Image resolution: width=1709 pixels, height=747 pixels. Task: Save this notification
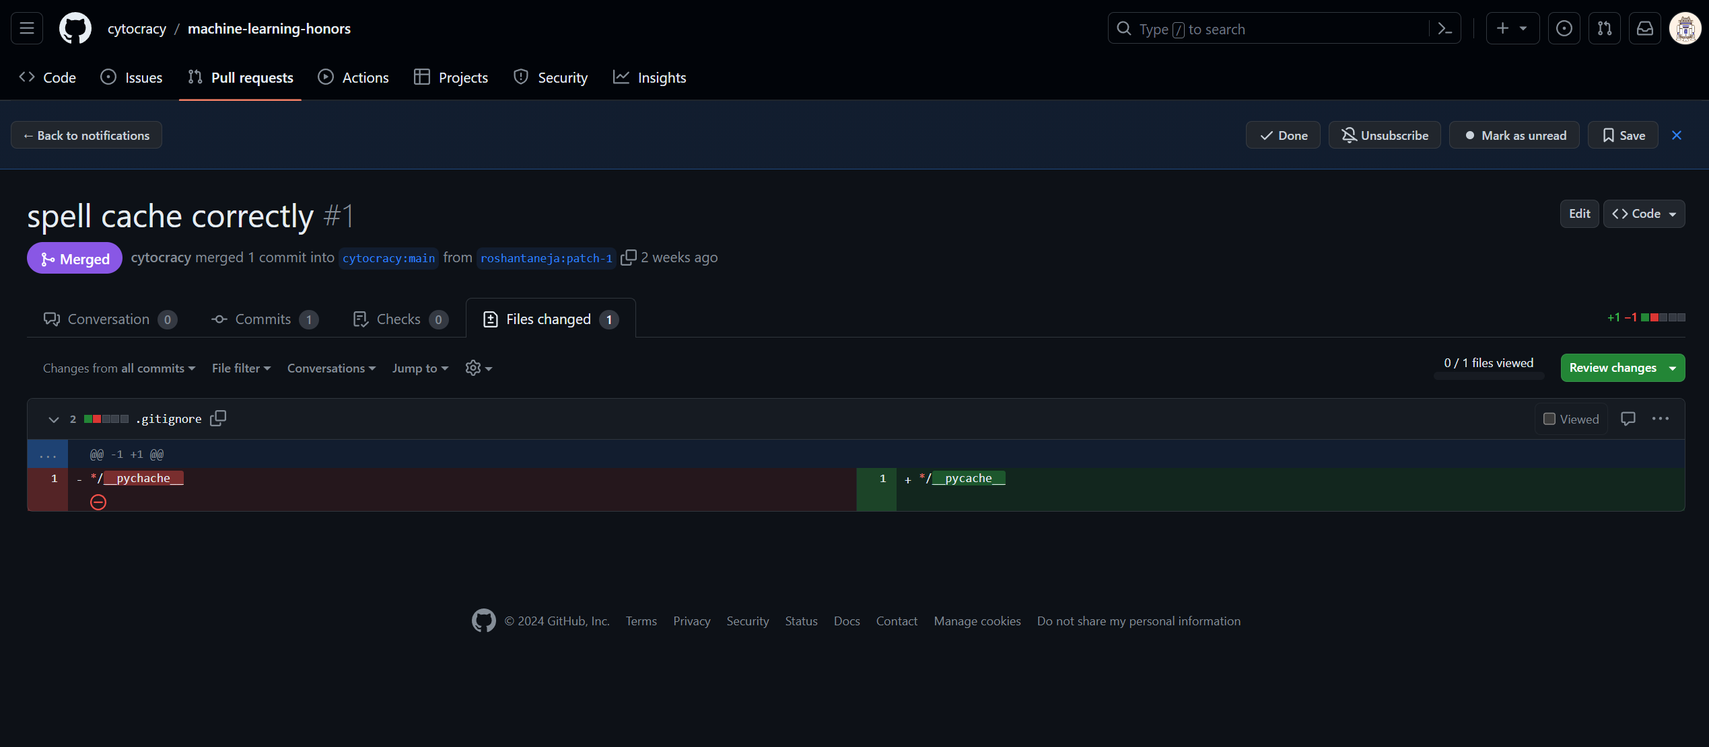1623,135
